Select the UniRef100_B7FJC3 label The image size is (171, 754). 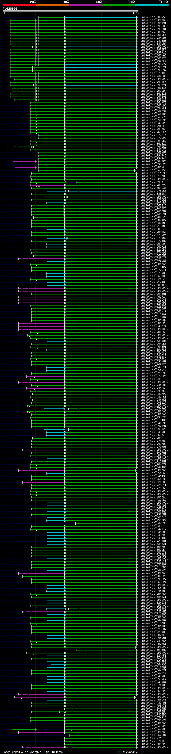tap(153, 73)
